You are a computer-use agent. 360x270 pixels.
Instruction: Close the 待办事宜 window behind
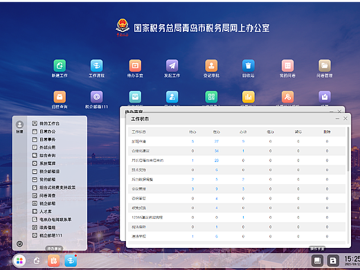click(339, 111)
